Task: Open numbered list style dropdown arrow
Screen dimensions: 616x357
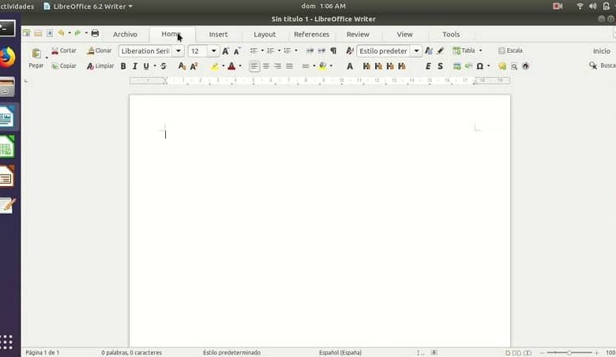Action: 280,51
